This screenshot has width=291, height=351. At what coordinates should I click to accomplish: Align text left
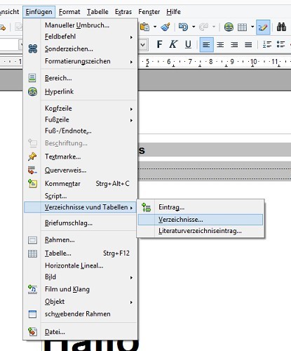click(206, 44)
